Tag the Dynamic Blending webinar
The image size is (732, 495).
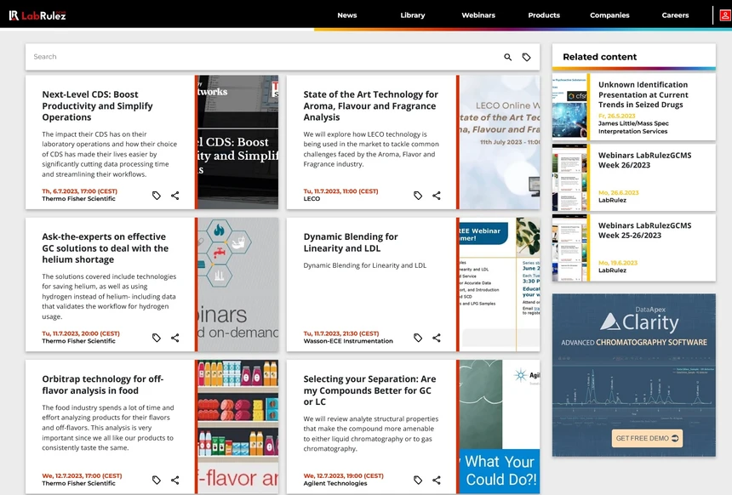point(418,338)
